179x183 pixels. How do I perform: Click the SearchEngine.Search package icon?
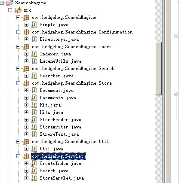tap(26, 69)
